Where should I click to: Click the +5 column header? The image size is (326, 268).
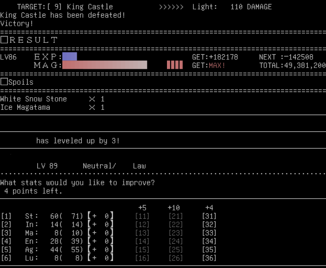point(142,208)
